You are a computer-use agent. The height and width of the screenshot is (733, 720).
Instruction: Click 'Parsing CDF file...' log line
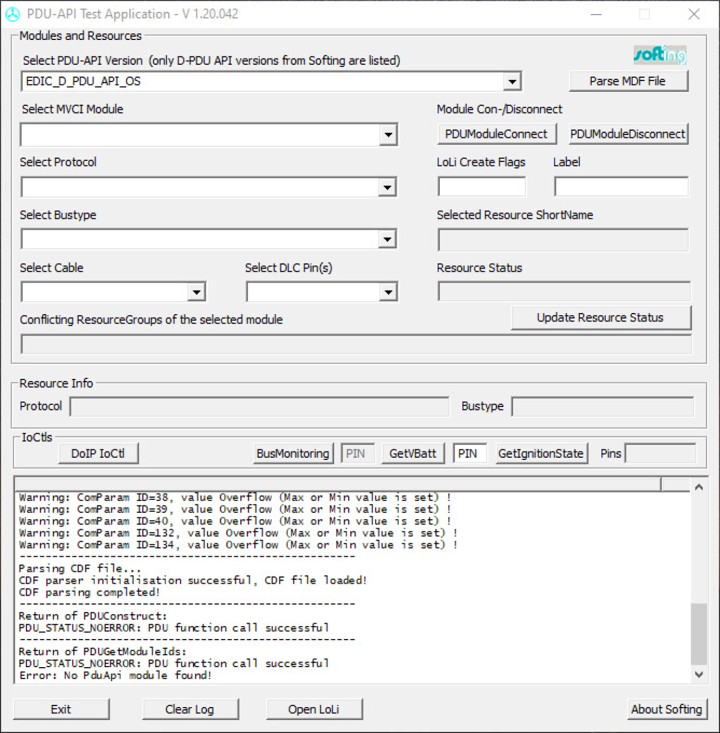point(80,569)
